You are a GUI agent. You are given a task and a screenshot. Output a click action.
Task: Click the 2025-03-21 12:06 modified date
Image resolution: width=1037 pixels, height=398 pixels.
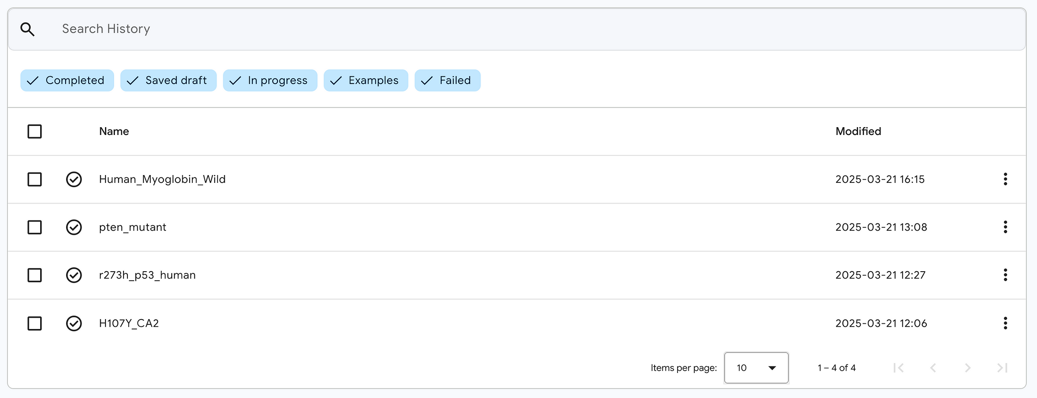(x=881, y=323)
